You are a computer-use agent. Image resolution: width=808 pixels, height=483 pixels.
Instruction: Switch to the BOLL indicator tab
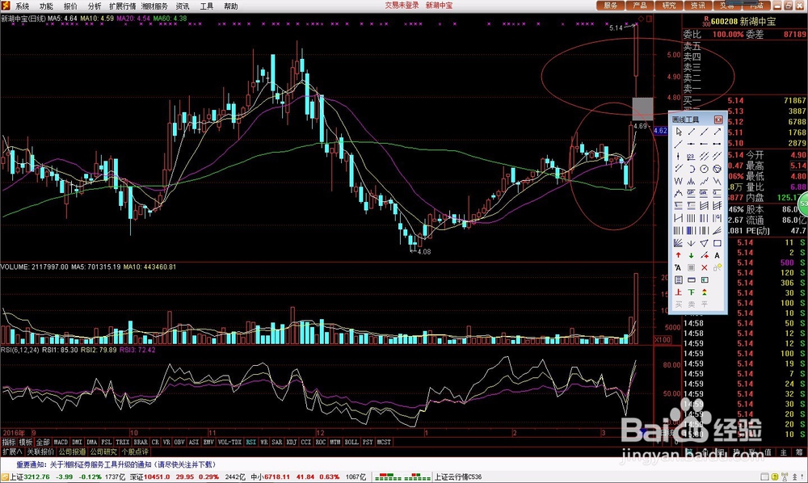coord(351,443)
